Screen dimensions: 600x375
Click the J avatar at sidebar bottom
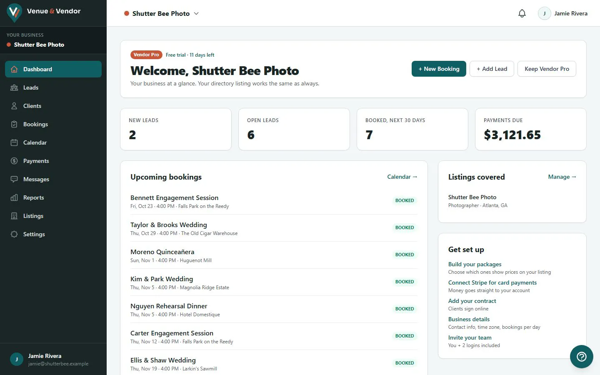click(17, 359)
